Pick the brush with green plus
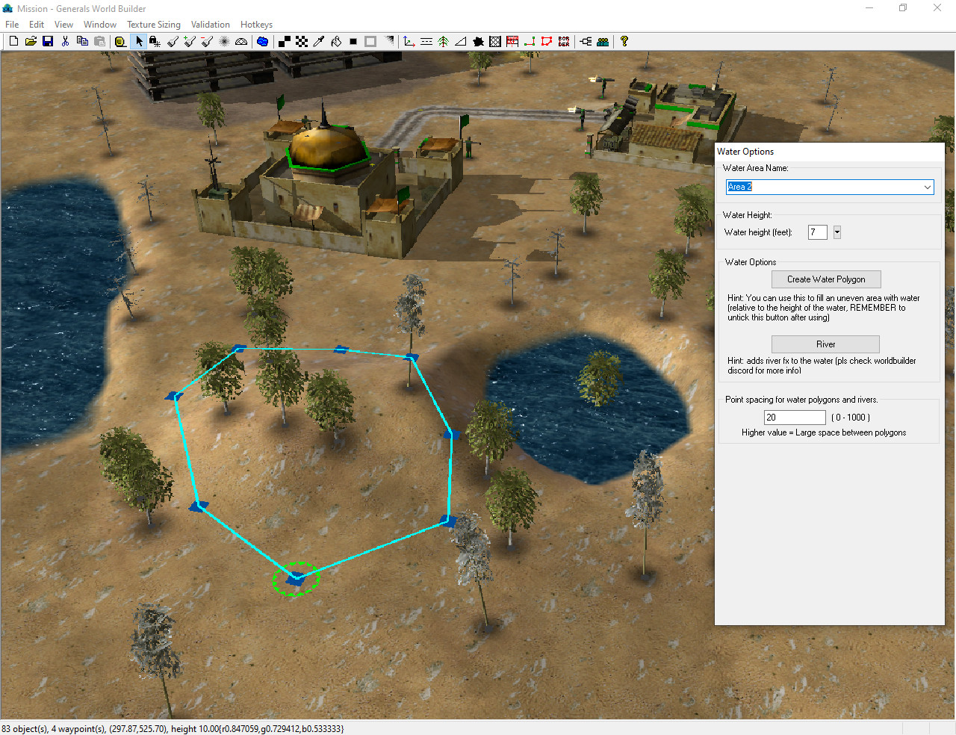 (x=190, y=41)
